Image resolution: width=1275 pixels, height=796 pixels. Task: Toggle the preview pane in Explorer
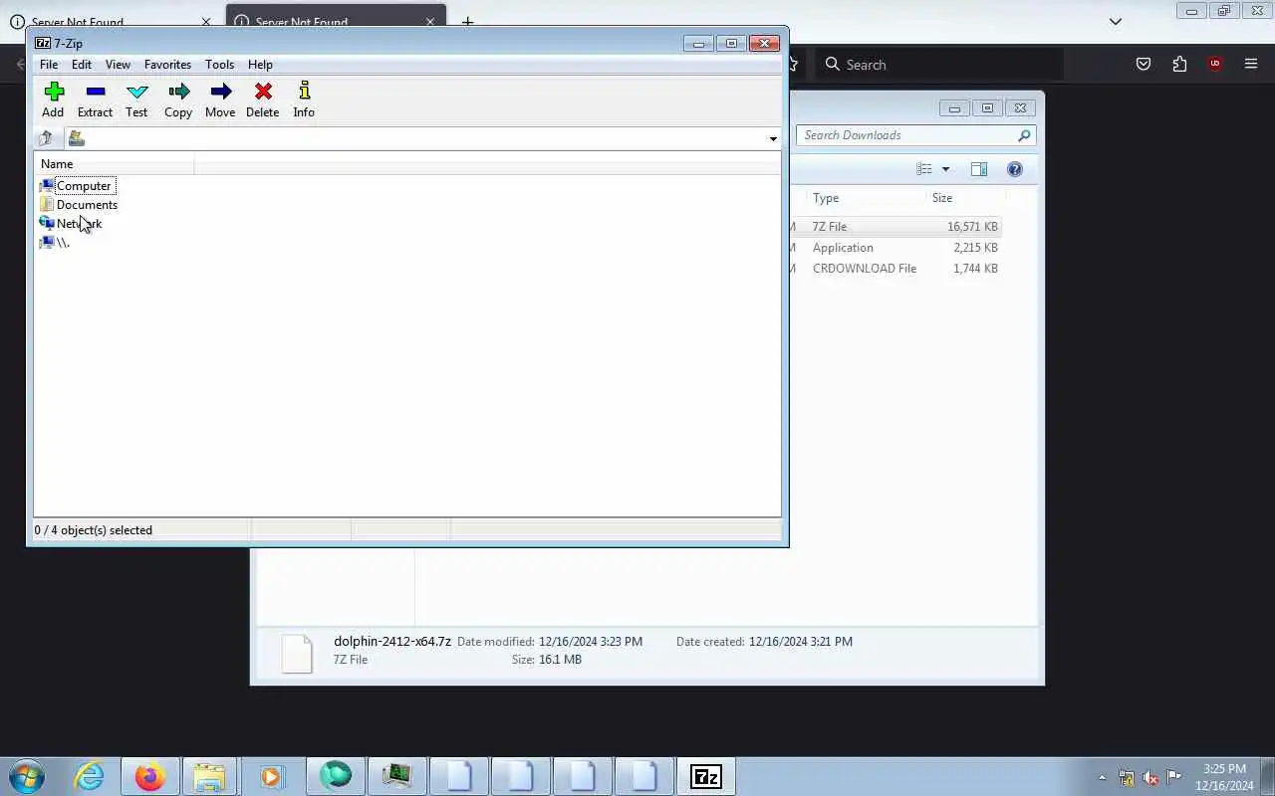[979, 169]
